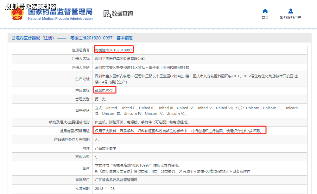Select 深圳半岛医疗集团股份有限公司 cell

point(120,59)
